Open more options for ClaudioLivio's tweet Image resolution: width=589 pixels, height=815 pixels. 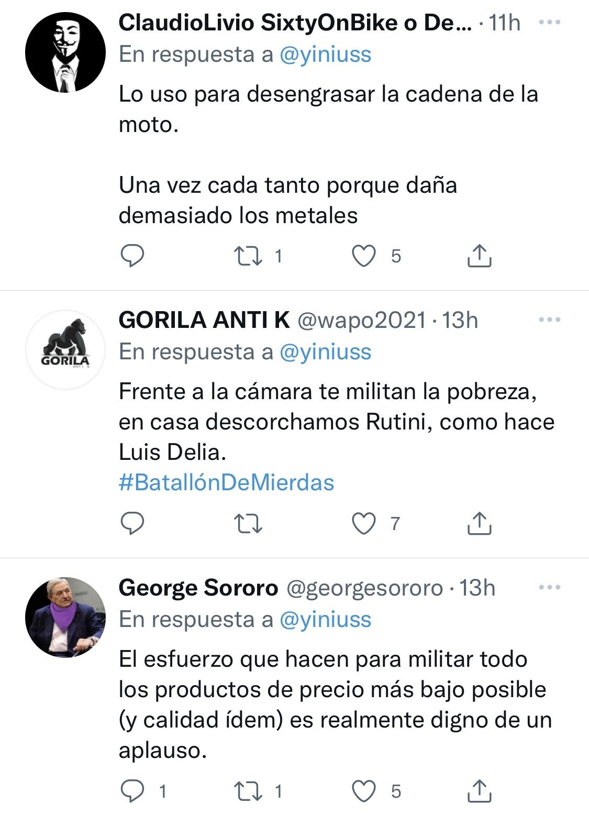coord(549,23)
